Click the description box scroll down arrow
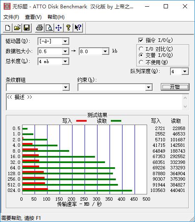The width and height of the screenshot is (195, 222). click(x=185, y=106)
